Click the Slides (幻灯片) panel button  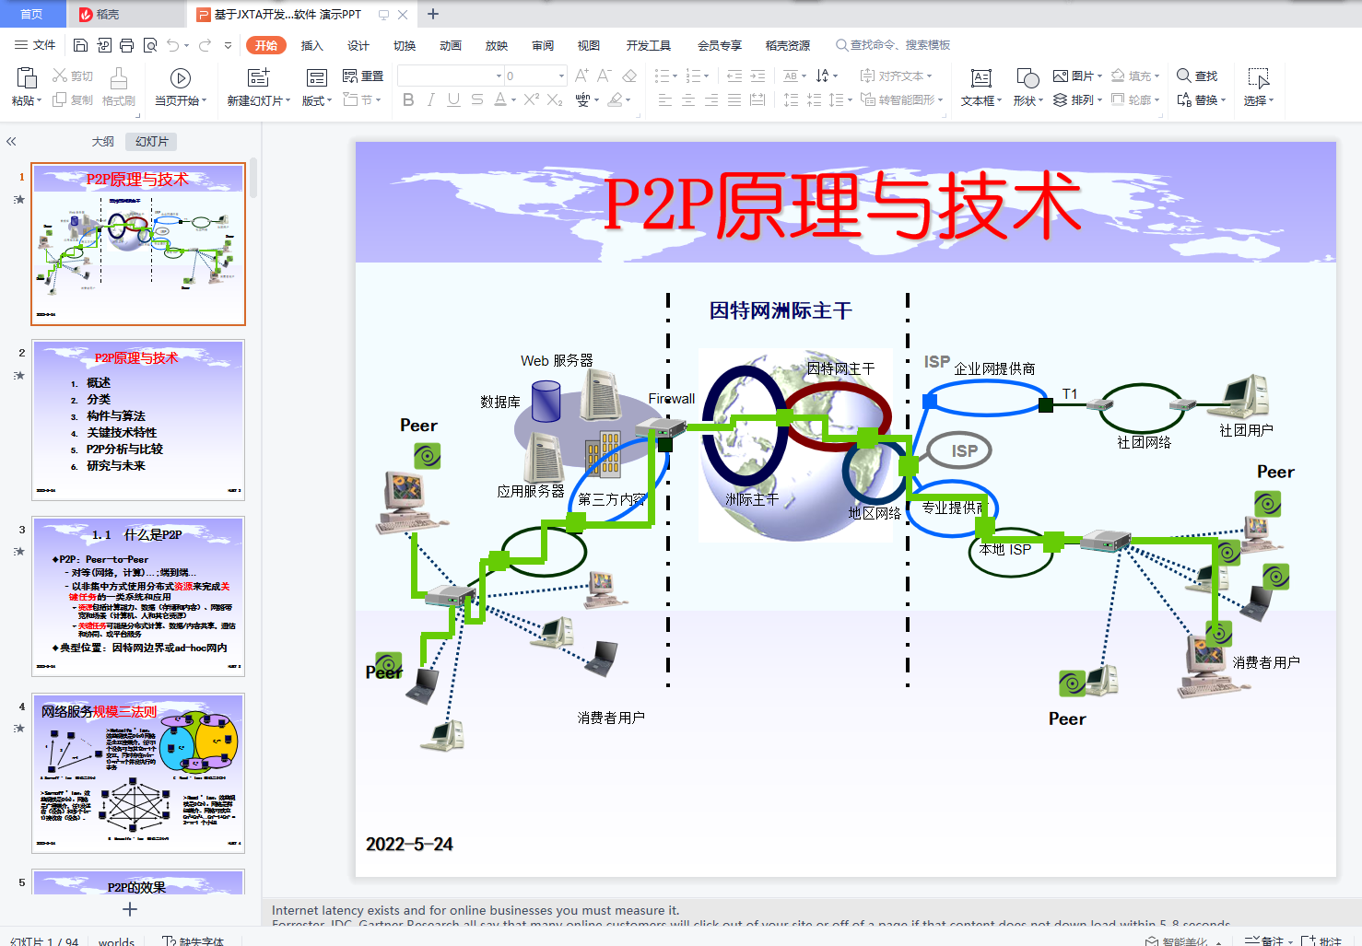(x=152, y=142)
